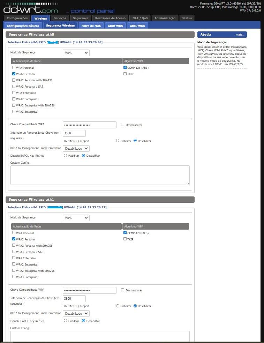Select Habilitar for ath0 Disable EAPOL Key Retries

coord(65,156)
